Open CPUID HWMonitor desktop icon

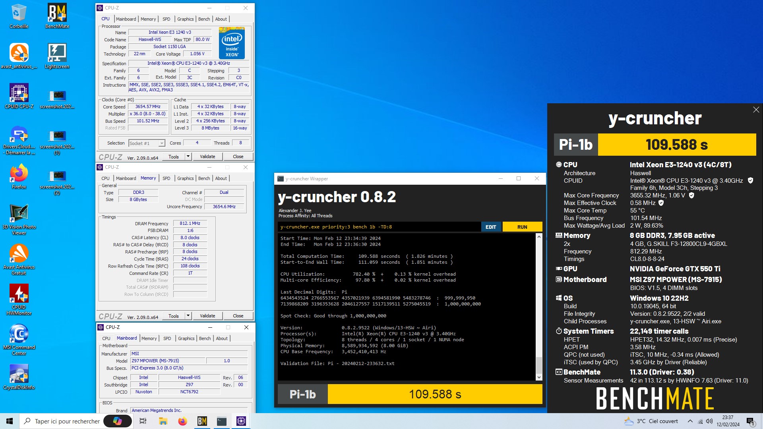coord(19,300)
